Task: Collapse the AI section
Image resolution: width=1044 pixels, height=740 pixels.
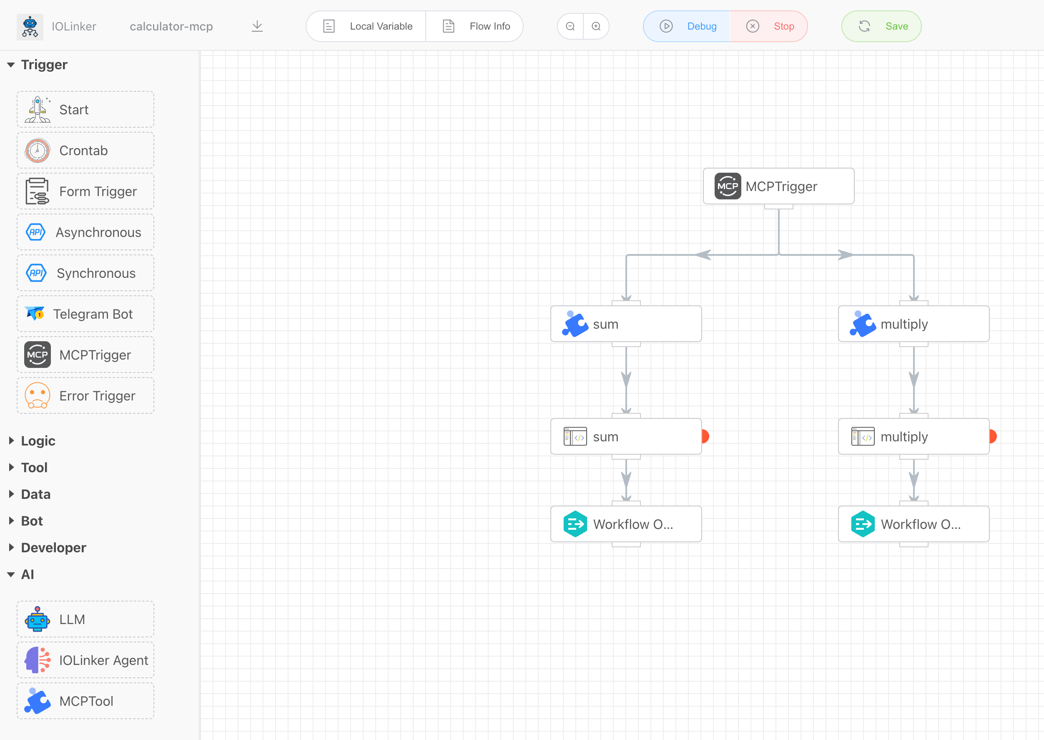Action: point(11,574)
